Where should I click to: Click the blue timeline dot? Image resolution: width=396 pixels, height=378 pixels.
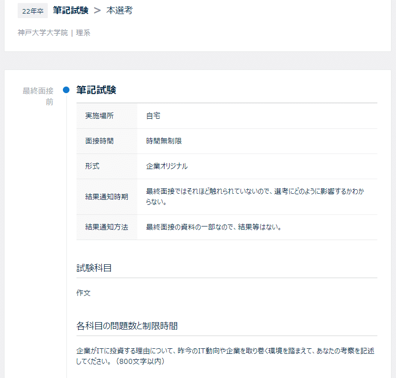pyautogui.click(x=66, y=90)
